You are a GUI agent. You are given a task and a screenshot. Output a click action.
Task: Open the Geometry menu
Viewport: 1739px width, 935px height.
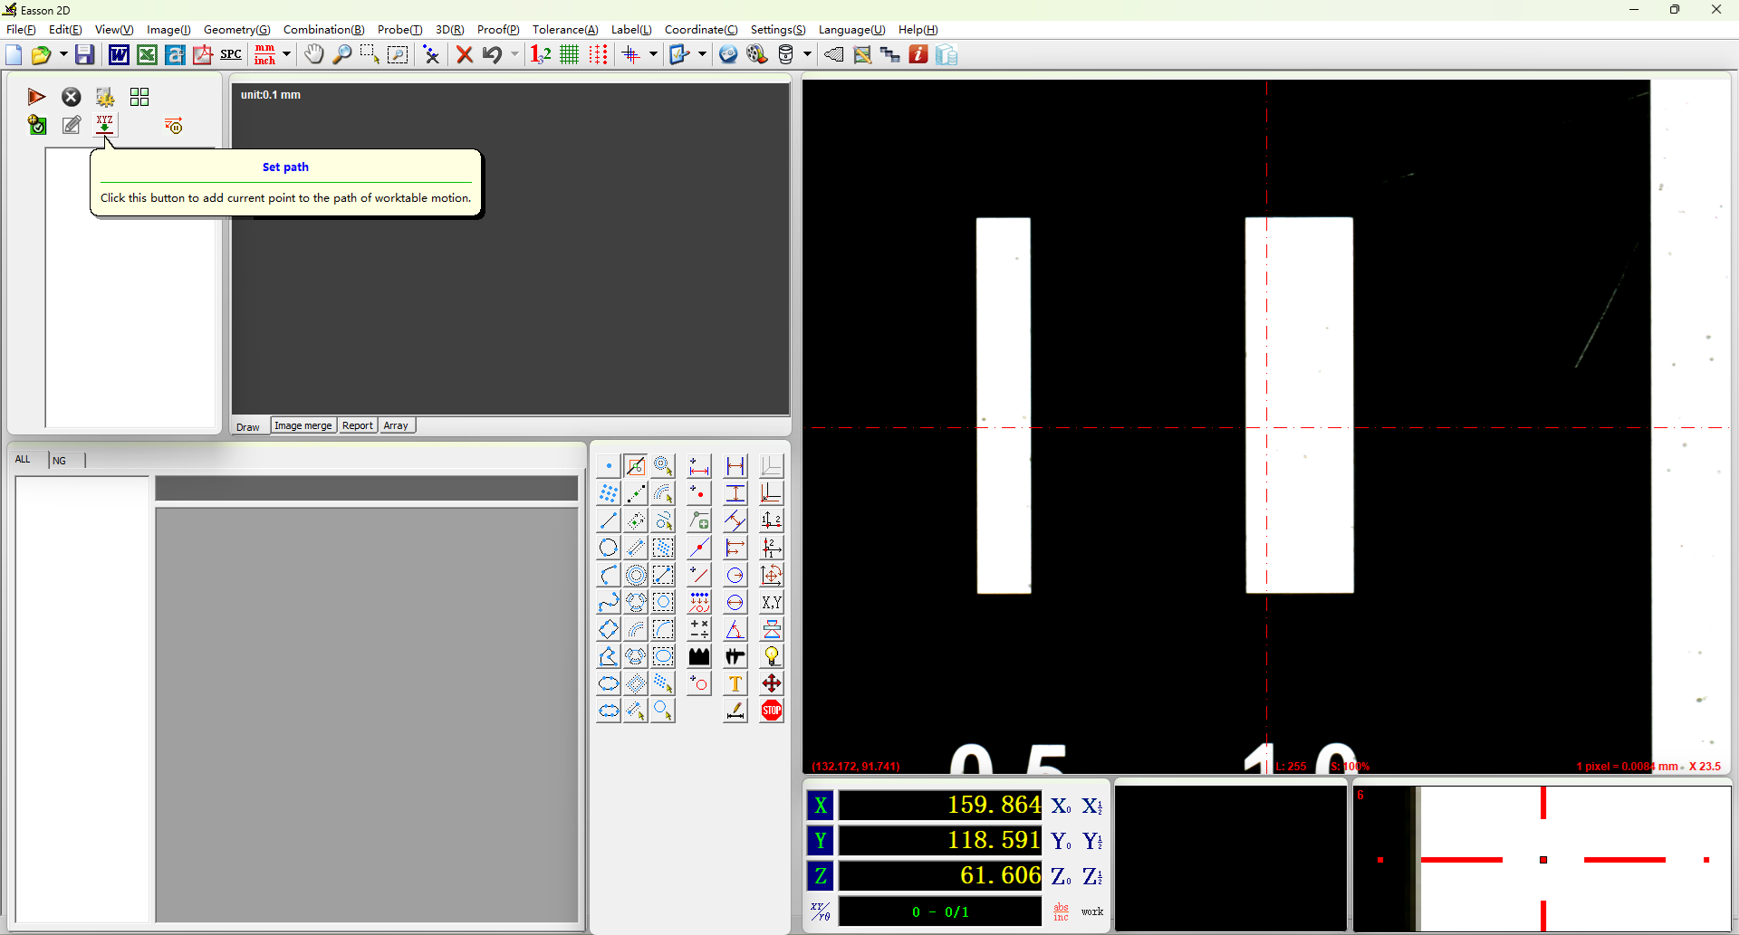236,30
